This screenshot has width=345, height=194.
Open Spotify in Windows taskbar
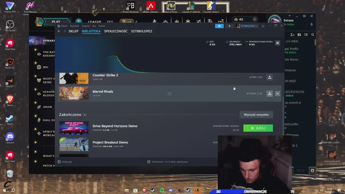[x=162, y=190]
